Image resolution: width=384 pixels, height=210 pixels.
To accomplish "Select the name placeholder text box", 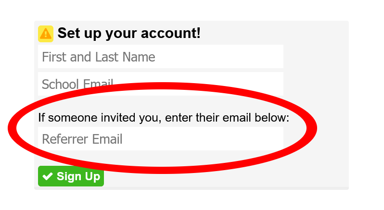I will [x=160, y=57].
